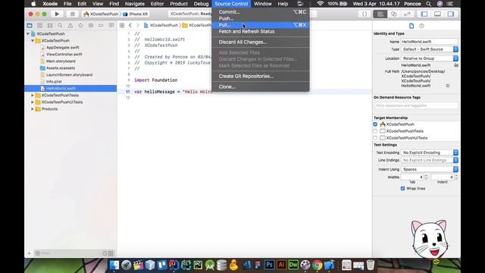The image size is (485, 273).
Task: Choose file location folder icon
Action: coord(456,65)
